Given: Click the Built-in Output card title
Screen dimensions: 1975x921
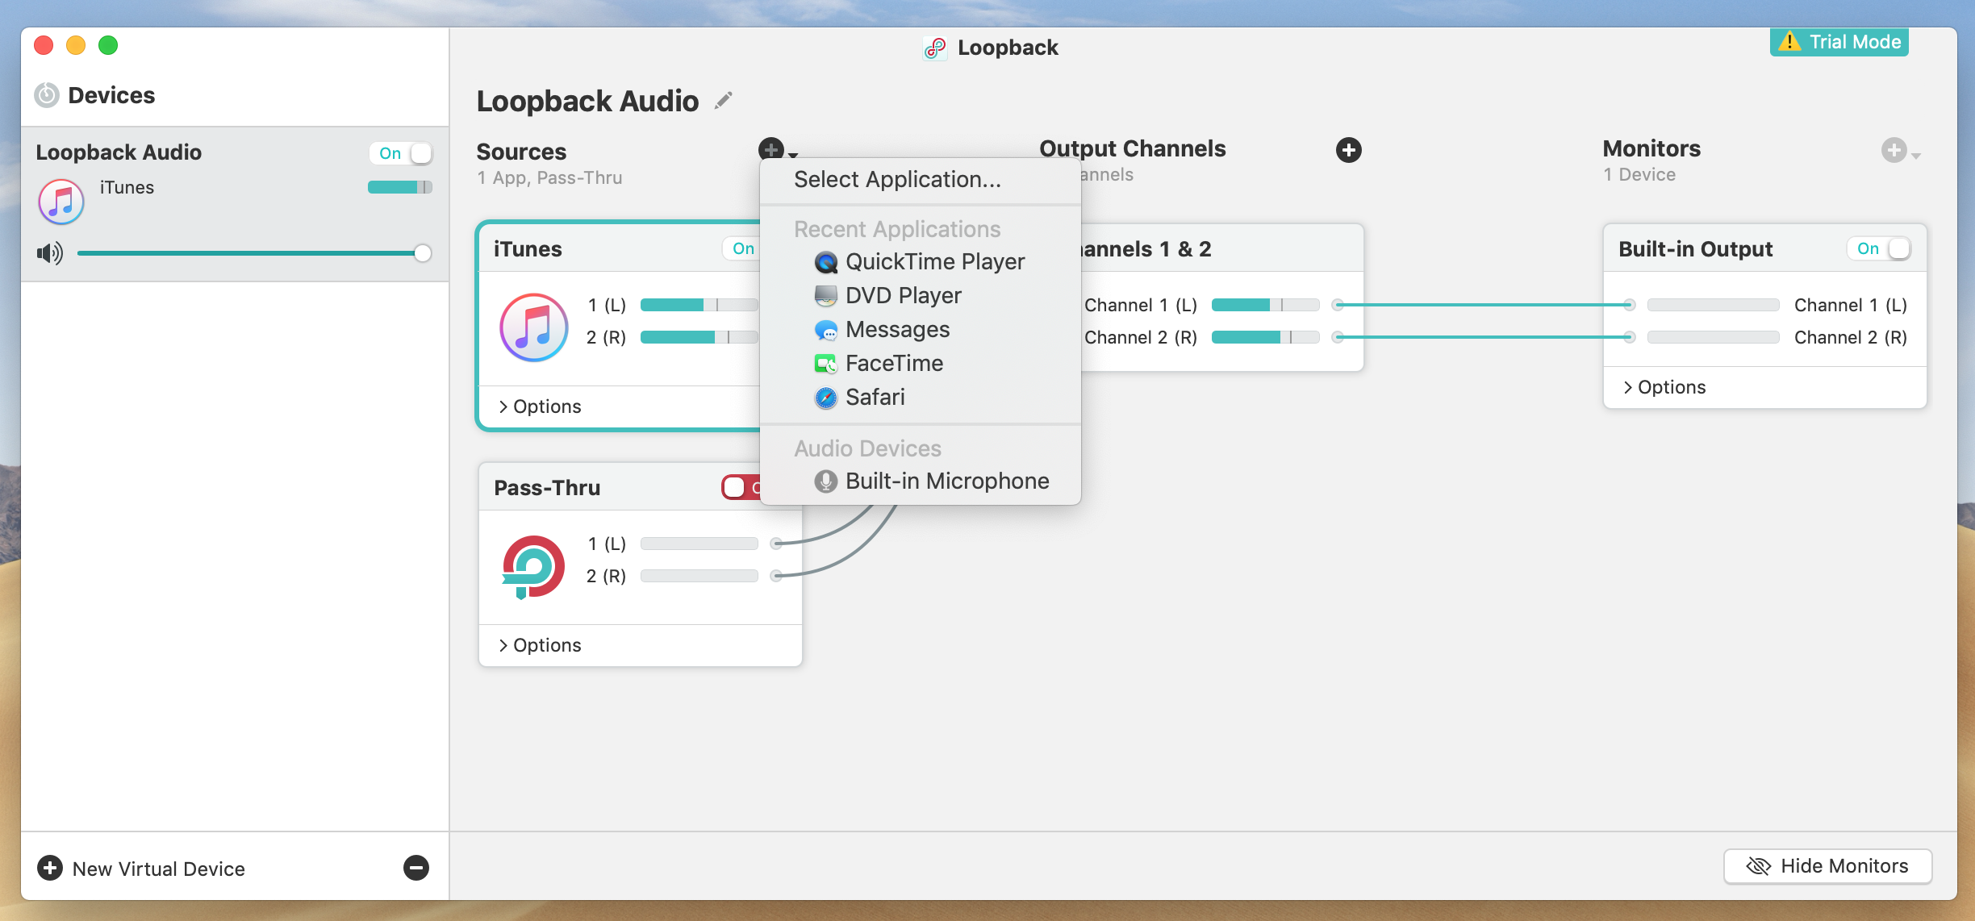Looking at the screenshot, I should click(1695, 249).
